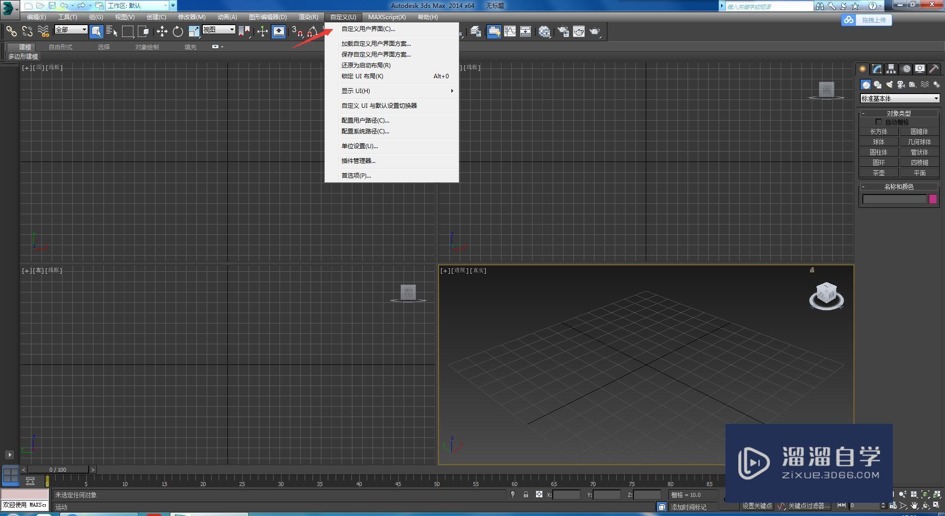
Task: Choose 单位设置(U)... from the menu
Action: (x=360, y=146)
